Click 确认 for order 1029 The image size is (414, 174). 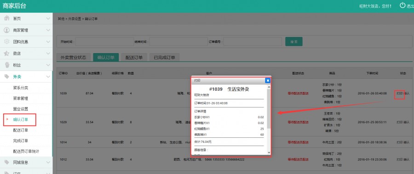[x=407, y=122]
